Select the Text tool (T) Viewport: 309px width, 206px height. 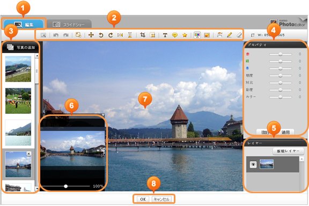(x=165, y=35)
